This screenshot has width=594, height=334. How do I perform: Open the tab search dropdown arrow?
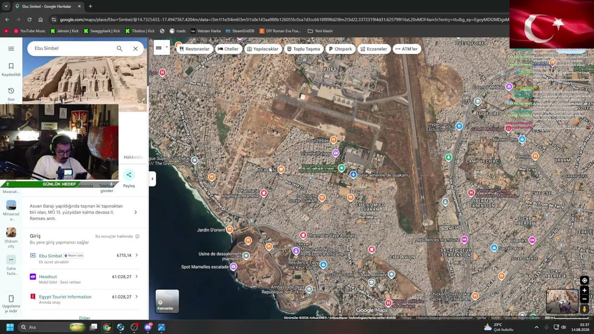click(x=6, y=6)
